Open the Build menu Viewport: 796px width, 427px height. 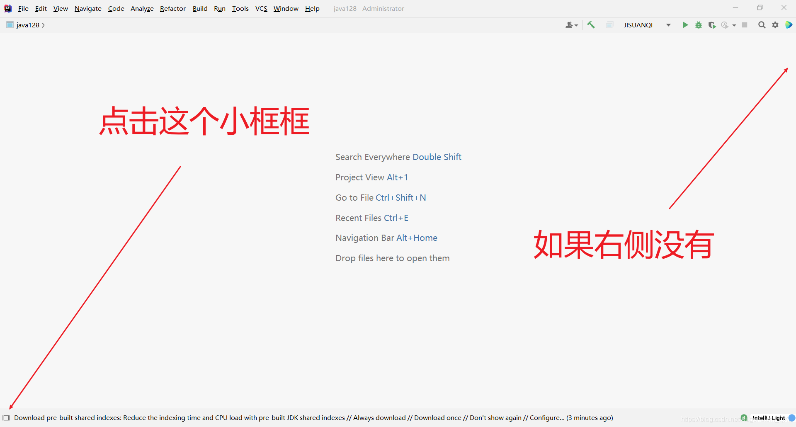[x=200, y=8]
